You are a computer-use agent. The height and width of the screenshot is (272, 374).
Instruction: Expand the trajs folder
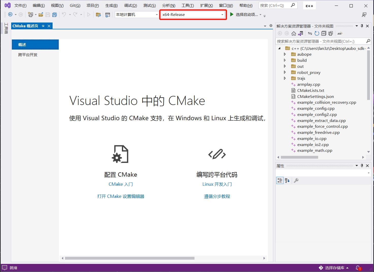click(285, 78)
